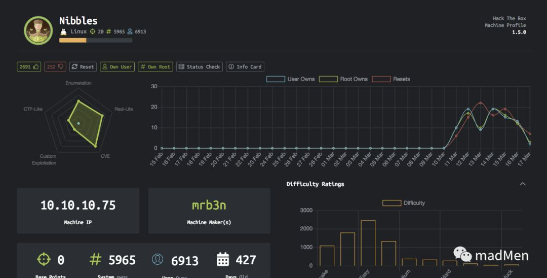The image size is (547, 278).
Task: Open the Status Check button
Action: [200, 66]
